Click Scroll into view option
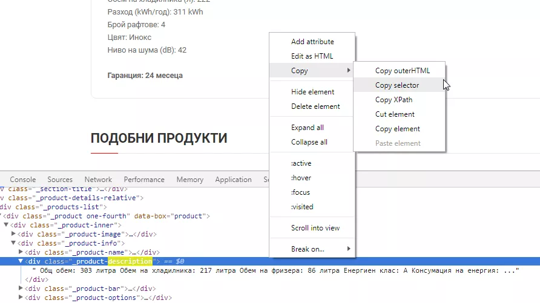 pos(312,228)
